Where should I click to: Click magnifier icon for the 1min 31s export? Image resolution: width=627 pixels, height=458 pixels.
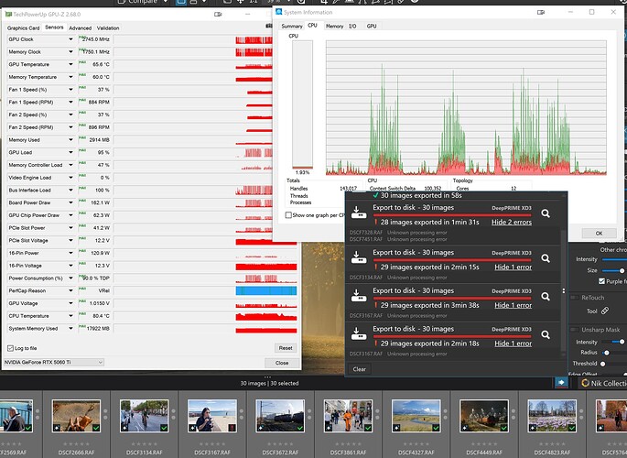pyautogui.click(x=546, y=213)
